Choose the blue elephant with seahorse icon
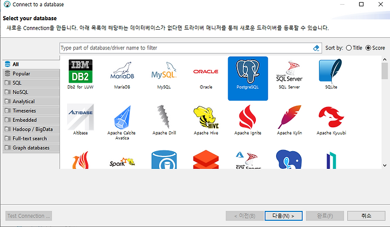The image size is (390, 227). [x=289, y=159]
